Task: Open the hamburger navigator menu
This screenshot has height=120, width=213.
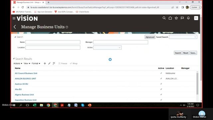Action: tap(14, 18)
